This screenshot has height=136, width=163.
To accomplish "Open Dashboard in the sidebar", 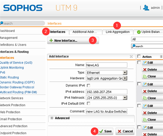I will (23, 31).
